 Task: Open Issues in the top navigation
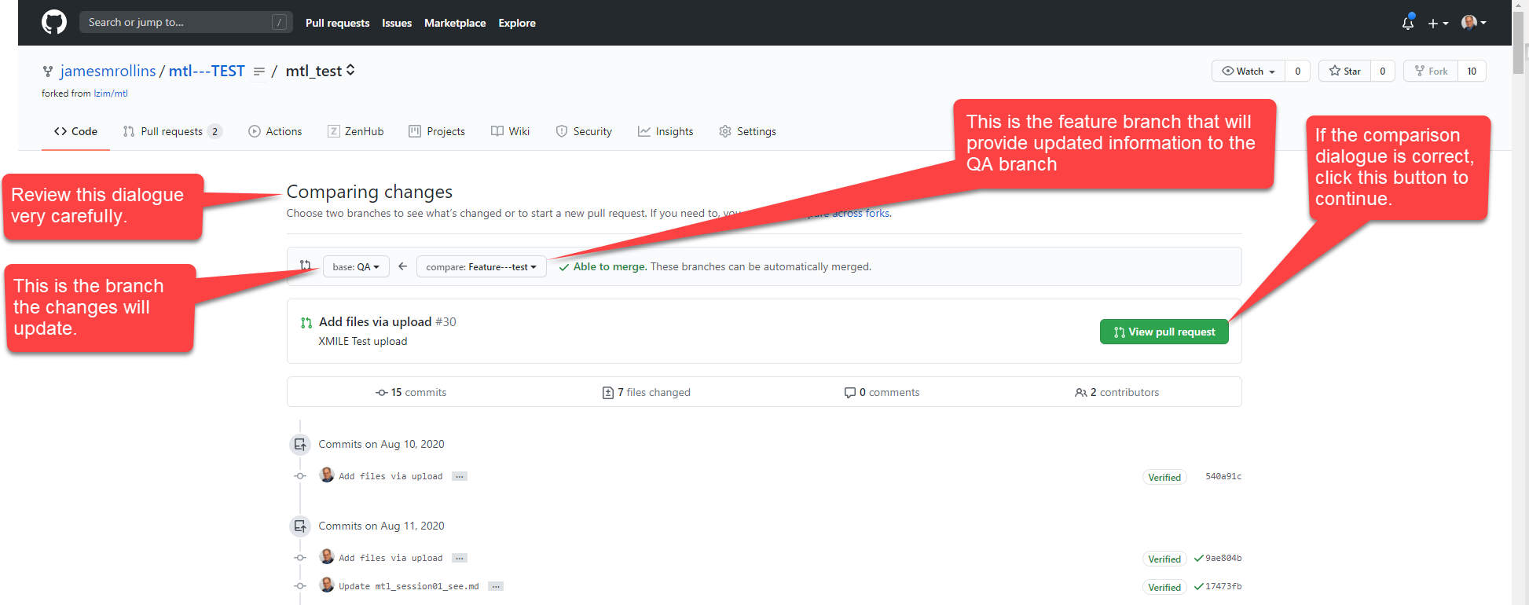point(397,23)
